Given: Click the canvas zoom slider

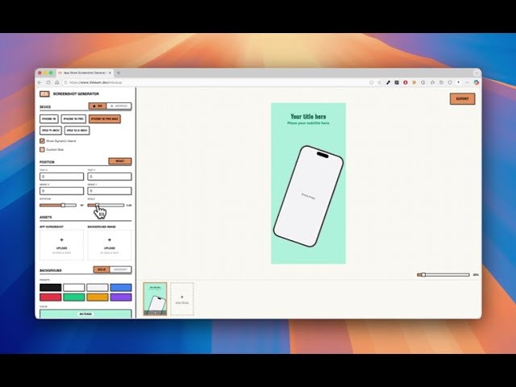Looking at the screenshot, I should pyautogui.click(x=443, y=275).
